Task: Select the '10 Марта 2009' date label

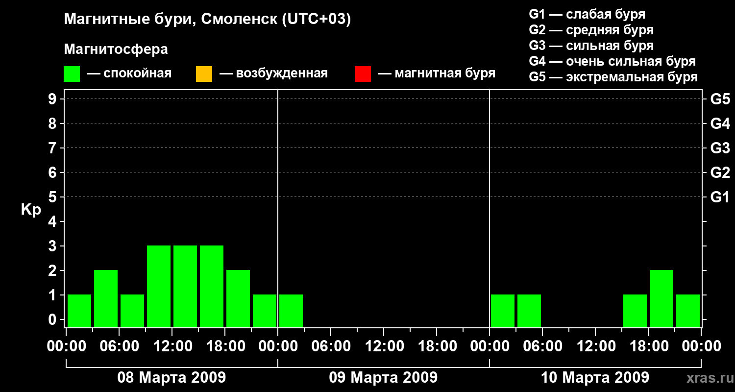Action: tap(595, 378)
